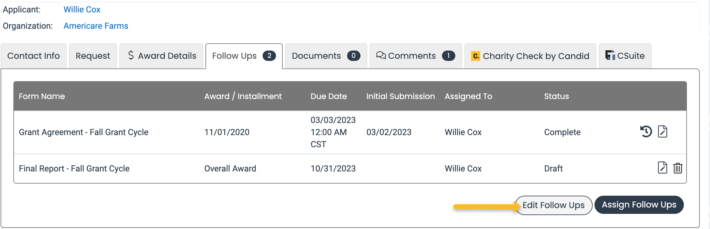Open applicant Willie Cox link
Viewport: 710px width, 229px height.
(x=82, y=9)
